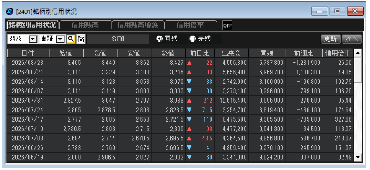
Task: Click the 前週比 column header
Action: click(304, 53)
